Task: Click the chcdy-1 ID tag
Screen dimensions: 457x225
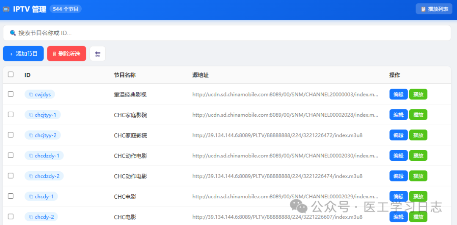Action: click(41, 196)
